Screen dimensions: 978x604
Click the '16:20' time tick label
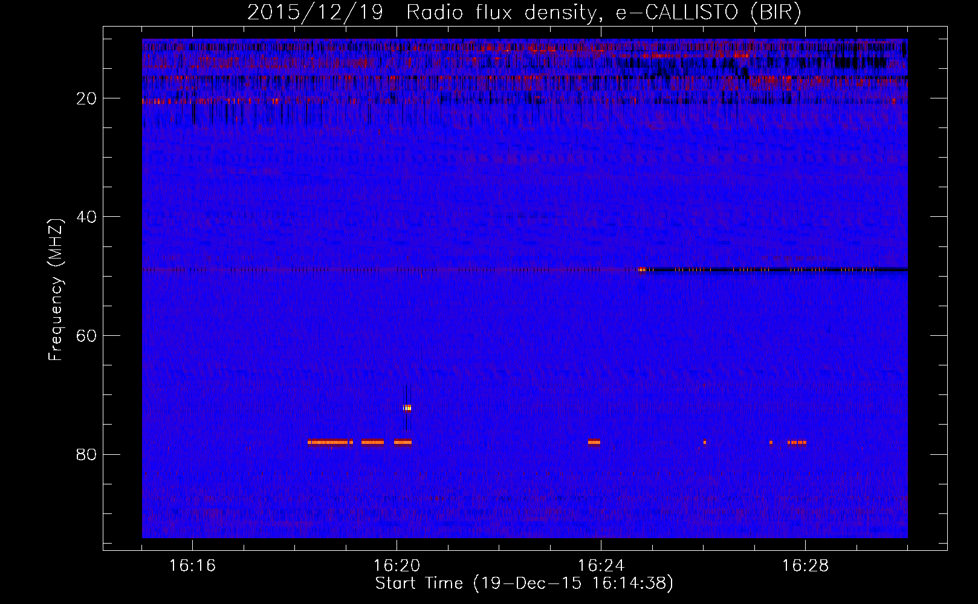(397, 565)
